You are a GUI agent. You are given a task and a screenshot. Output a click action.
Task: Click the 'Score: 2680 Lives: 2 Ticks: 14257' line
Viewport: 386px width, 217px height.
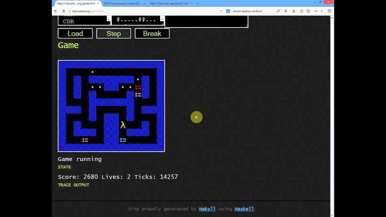(118, 177)
